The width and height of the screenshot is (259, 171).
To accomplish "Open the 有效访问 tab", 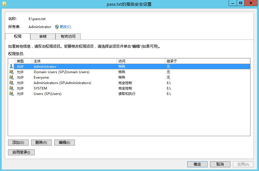I will (x=68, y=37).
